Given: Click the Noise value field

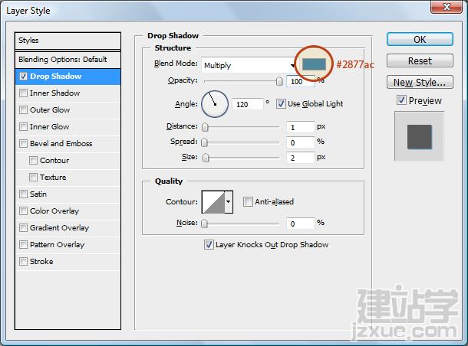Looking at the screenshot, I should (x=300, y=224).
